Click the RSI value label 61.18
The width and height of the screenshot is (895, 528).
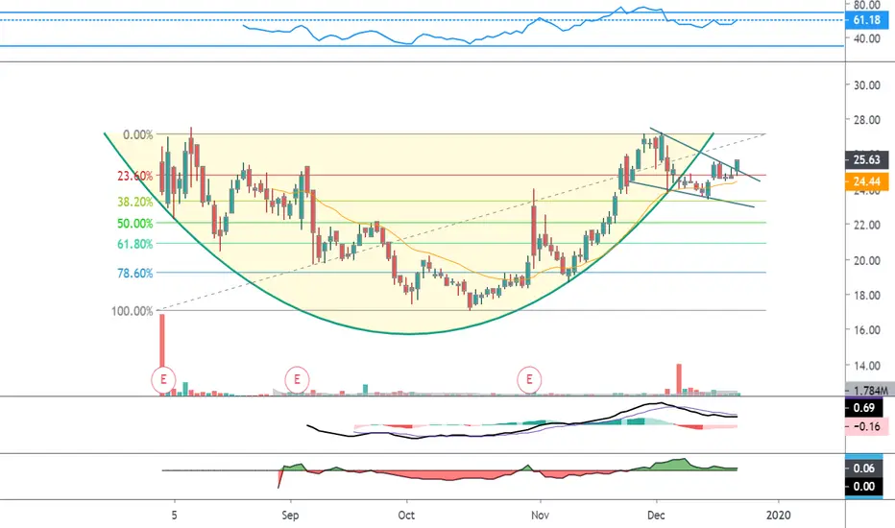[x=866, y=20]
